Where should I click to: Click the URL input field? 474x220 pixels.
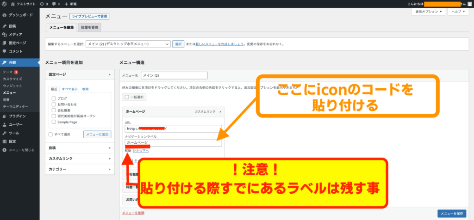pos(173,128)
